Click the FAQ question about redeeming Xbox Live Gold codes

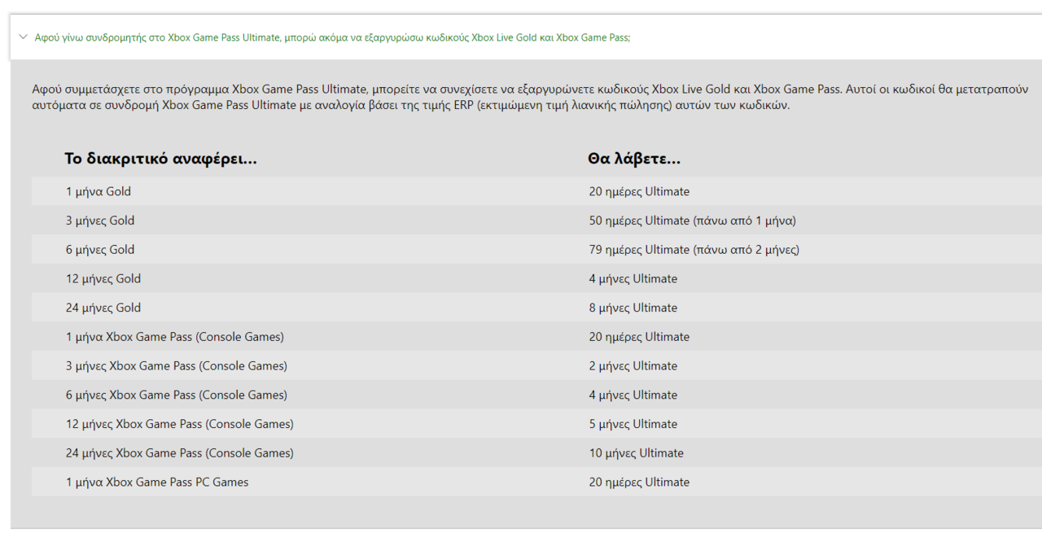[332, 38]
